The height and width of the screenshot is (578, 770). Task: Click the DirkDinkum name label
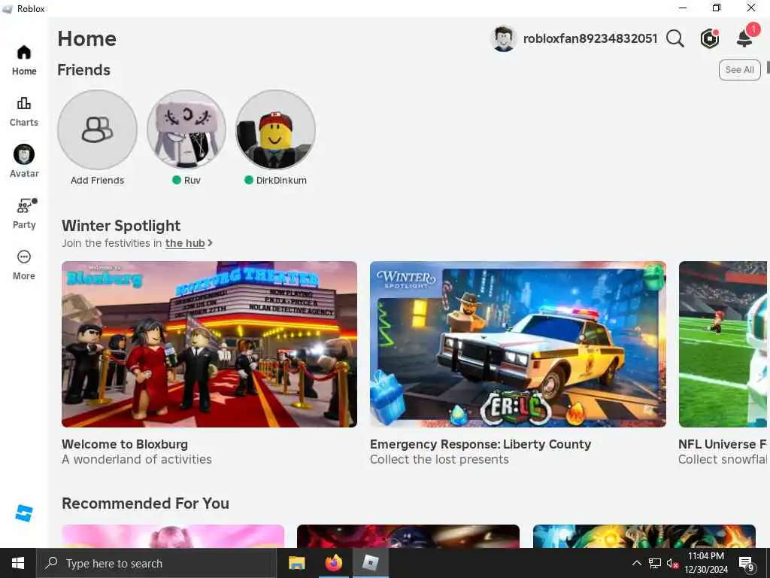281,181
